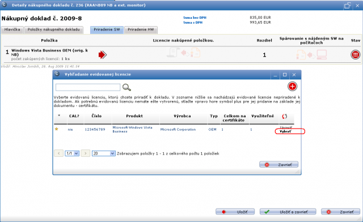Screen dimensions: 363x222
Task: Click the red arrow icon beside Windows Vista item
Action: coord(102,55)
